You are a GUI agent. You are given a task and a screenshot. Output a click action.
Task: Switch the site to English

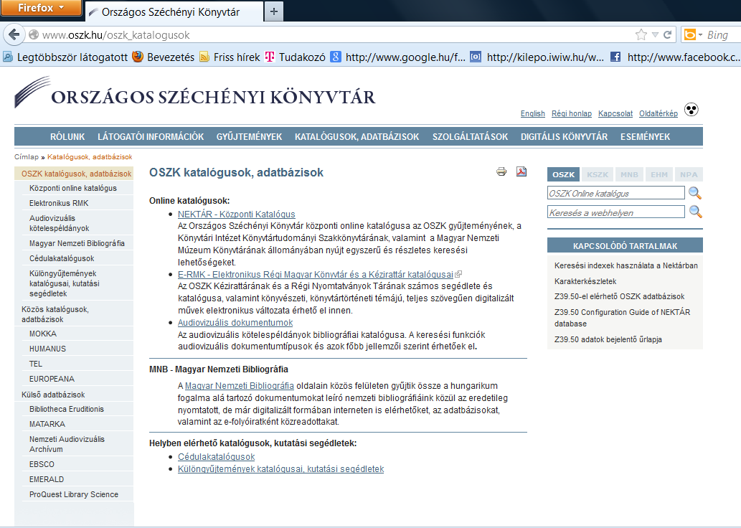click(x=532, y=113)
